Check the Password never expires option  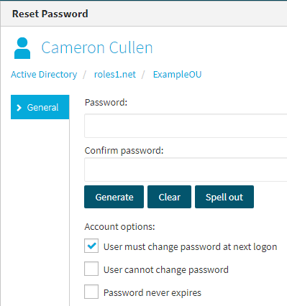pos(91,292)
